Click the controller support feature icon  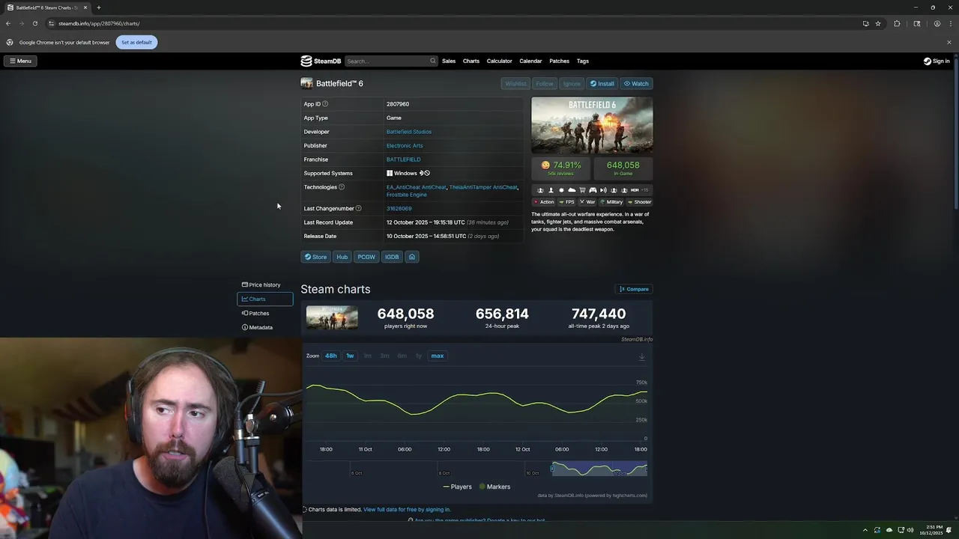coord(593,190)
